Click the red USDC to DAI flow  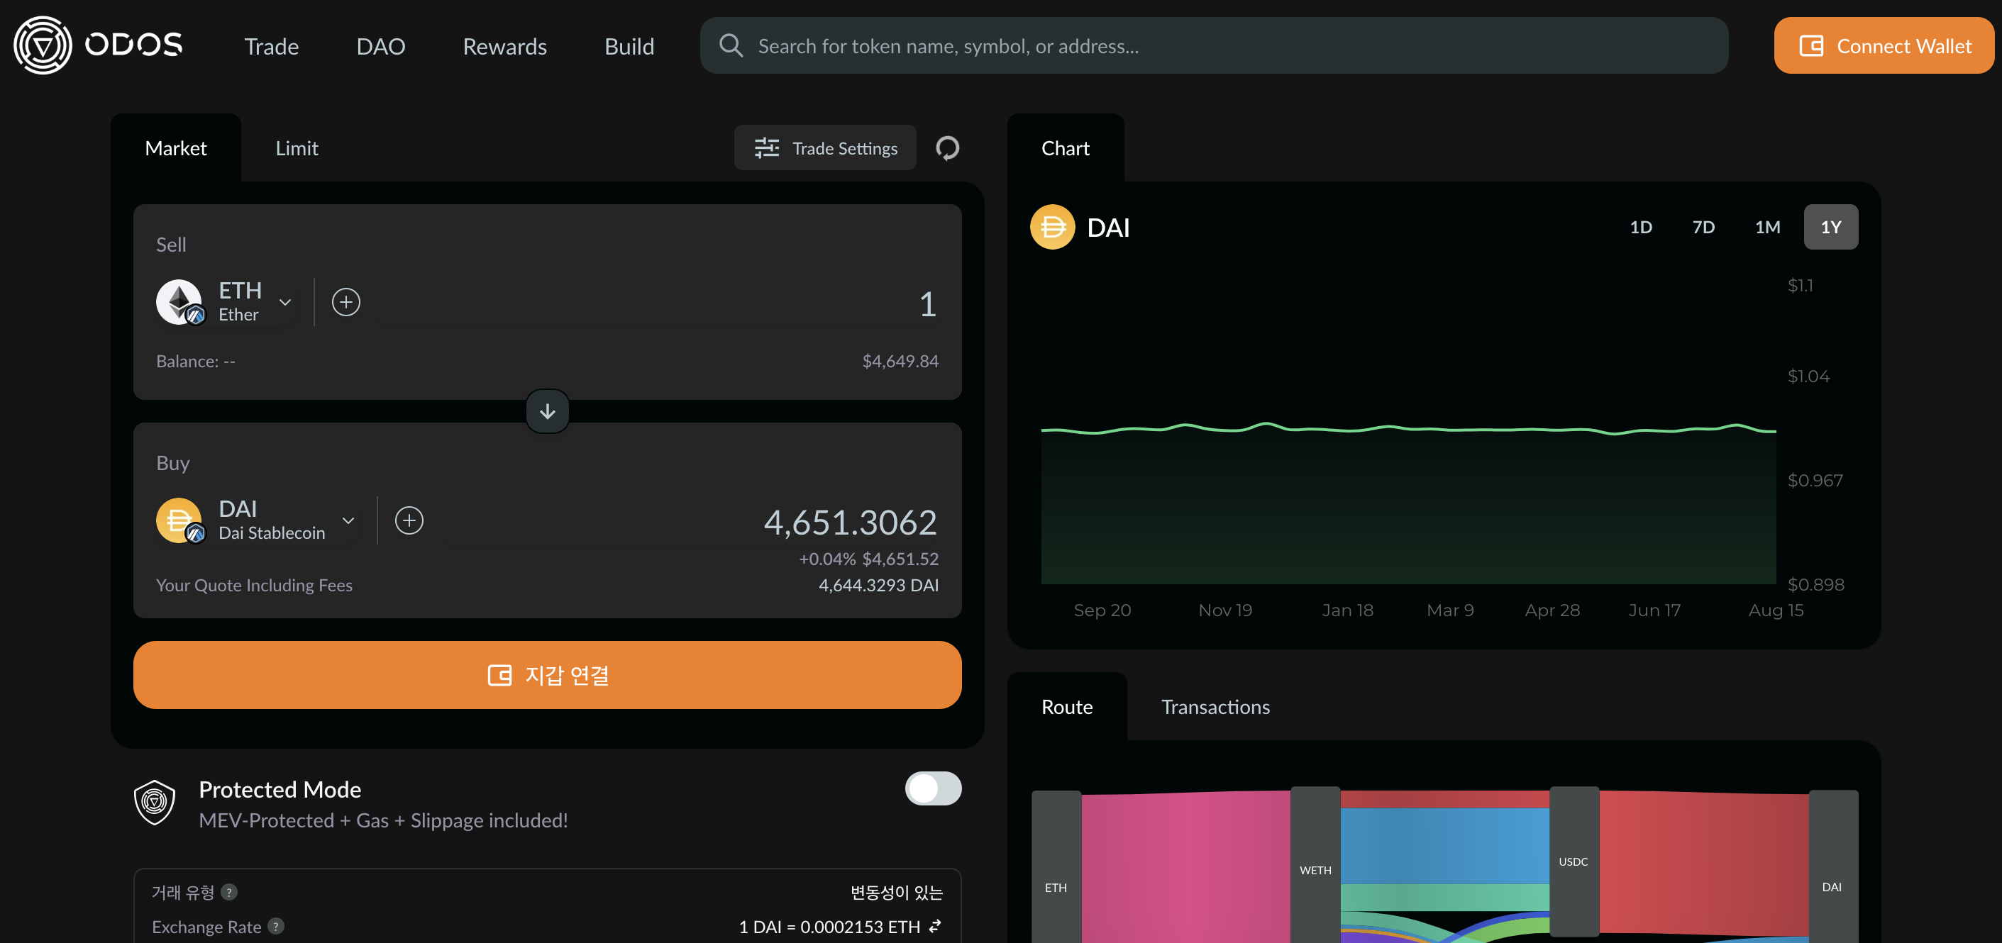point(1703,862)
